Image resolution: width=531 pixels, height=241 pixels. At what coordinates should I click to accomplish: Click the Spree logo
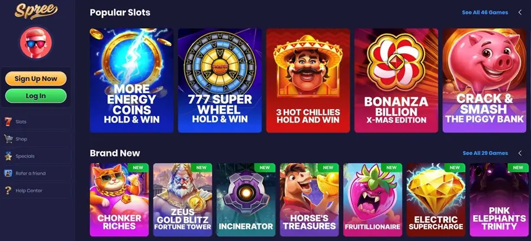click(x=36, y=11)
